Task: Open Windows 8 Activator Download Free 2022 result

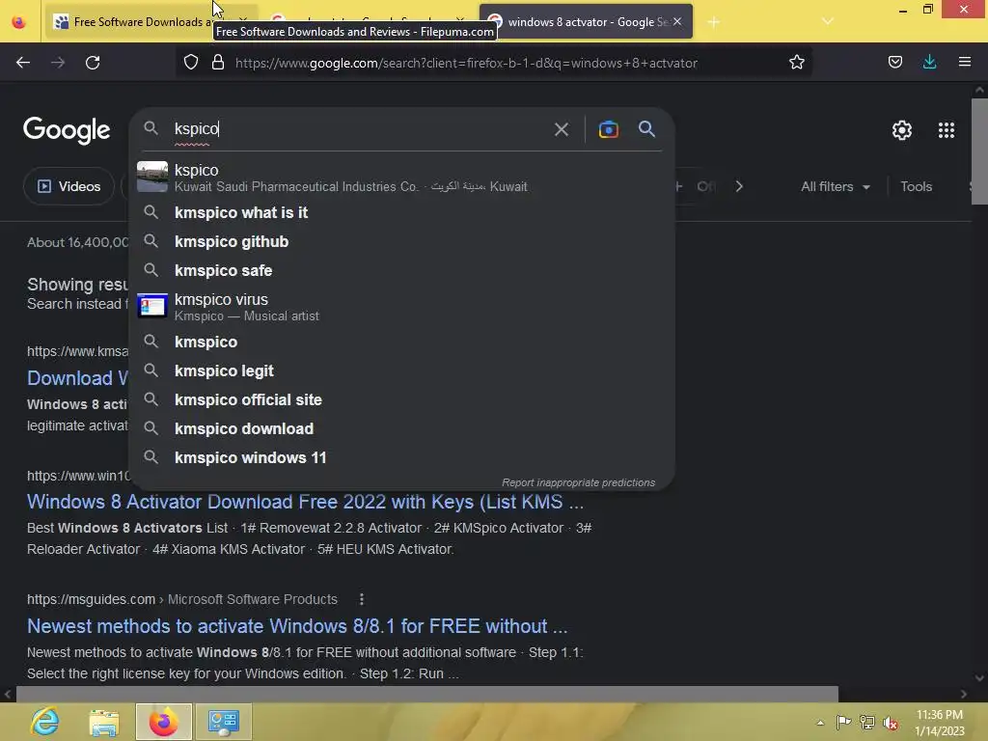Action: [305, 502]
